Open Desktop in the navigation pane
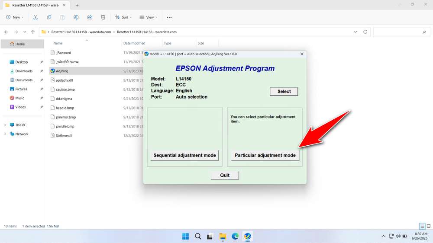This screenshot has height=243, width=433. coord(23,62)
